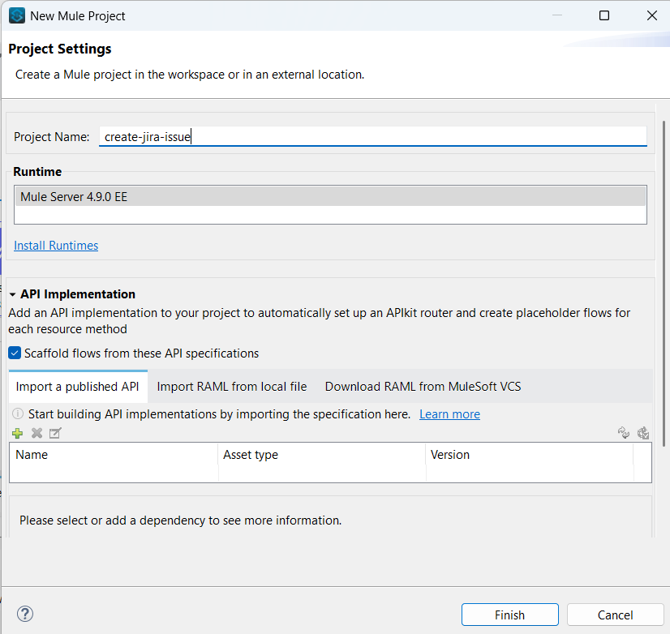Uncheck Scaffold flows from these API specifications
Screen dimensions: 670x634
(x=15, y=353)
